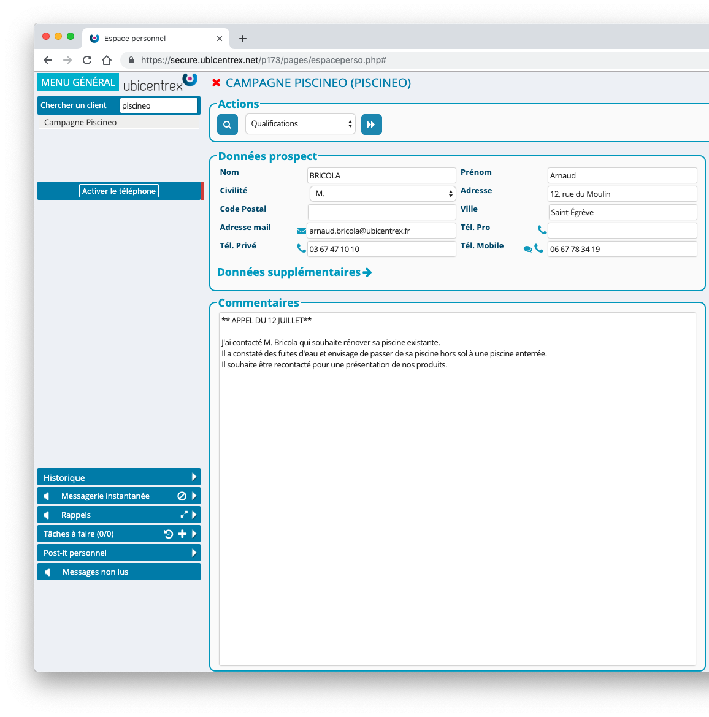This screenshot has width=709, height=717.
Task: Click the fast-forward next action button
Action: click(371, 125)
